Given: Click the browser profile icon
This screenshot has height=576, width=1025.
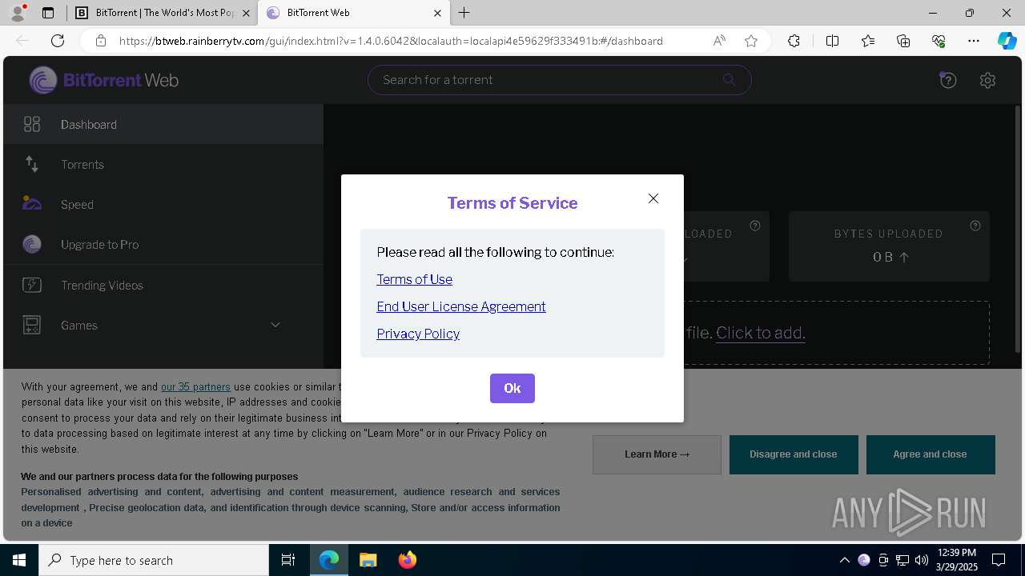Looking at the screenshot, I should [x=18, y=13].
